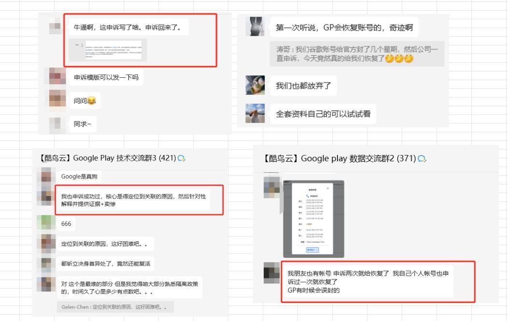Select the message 我也申诉成功过

pyautogui.click(x=133, y=200)
